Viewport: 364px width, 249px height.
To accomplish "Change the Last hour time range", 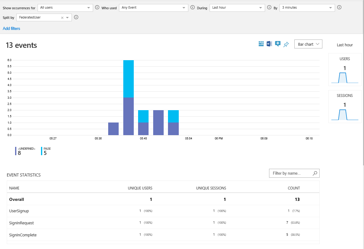I will click(237, 7).
